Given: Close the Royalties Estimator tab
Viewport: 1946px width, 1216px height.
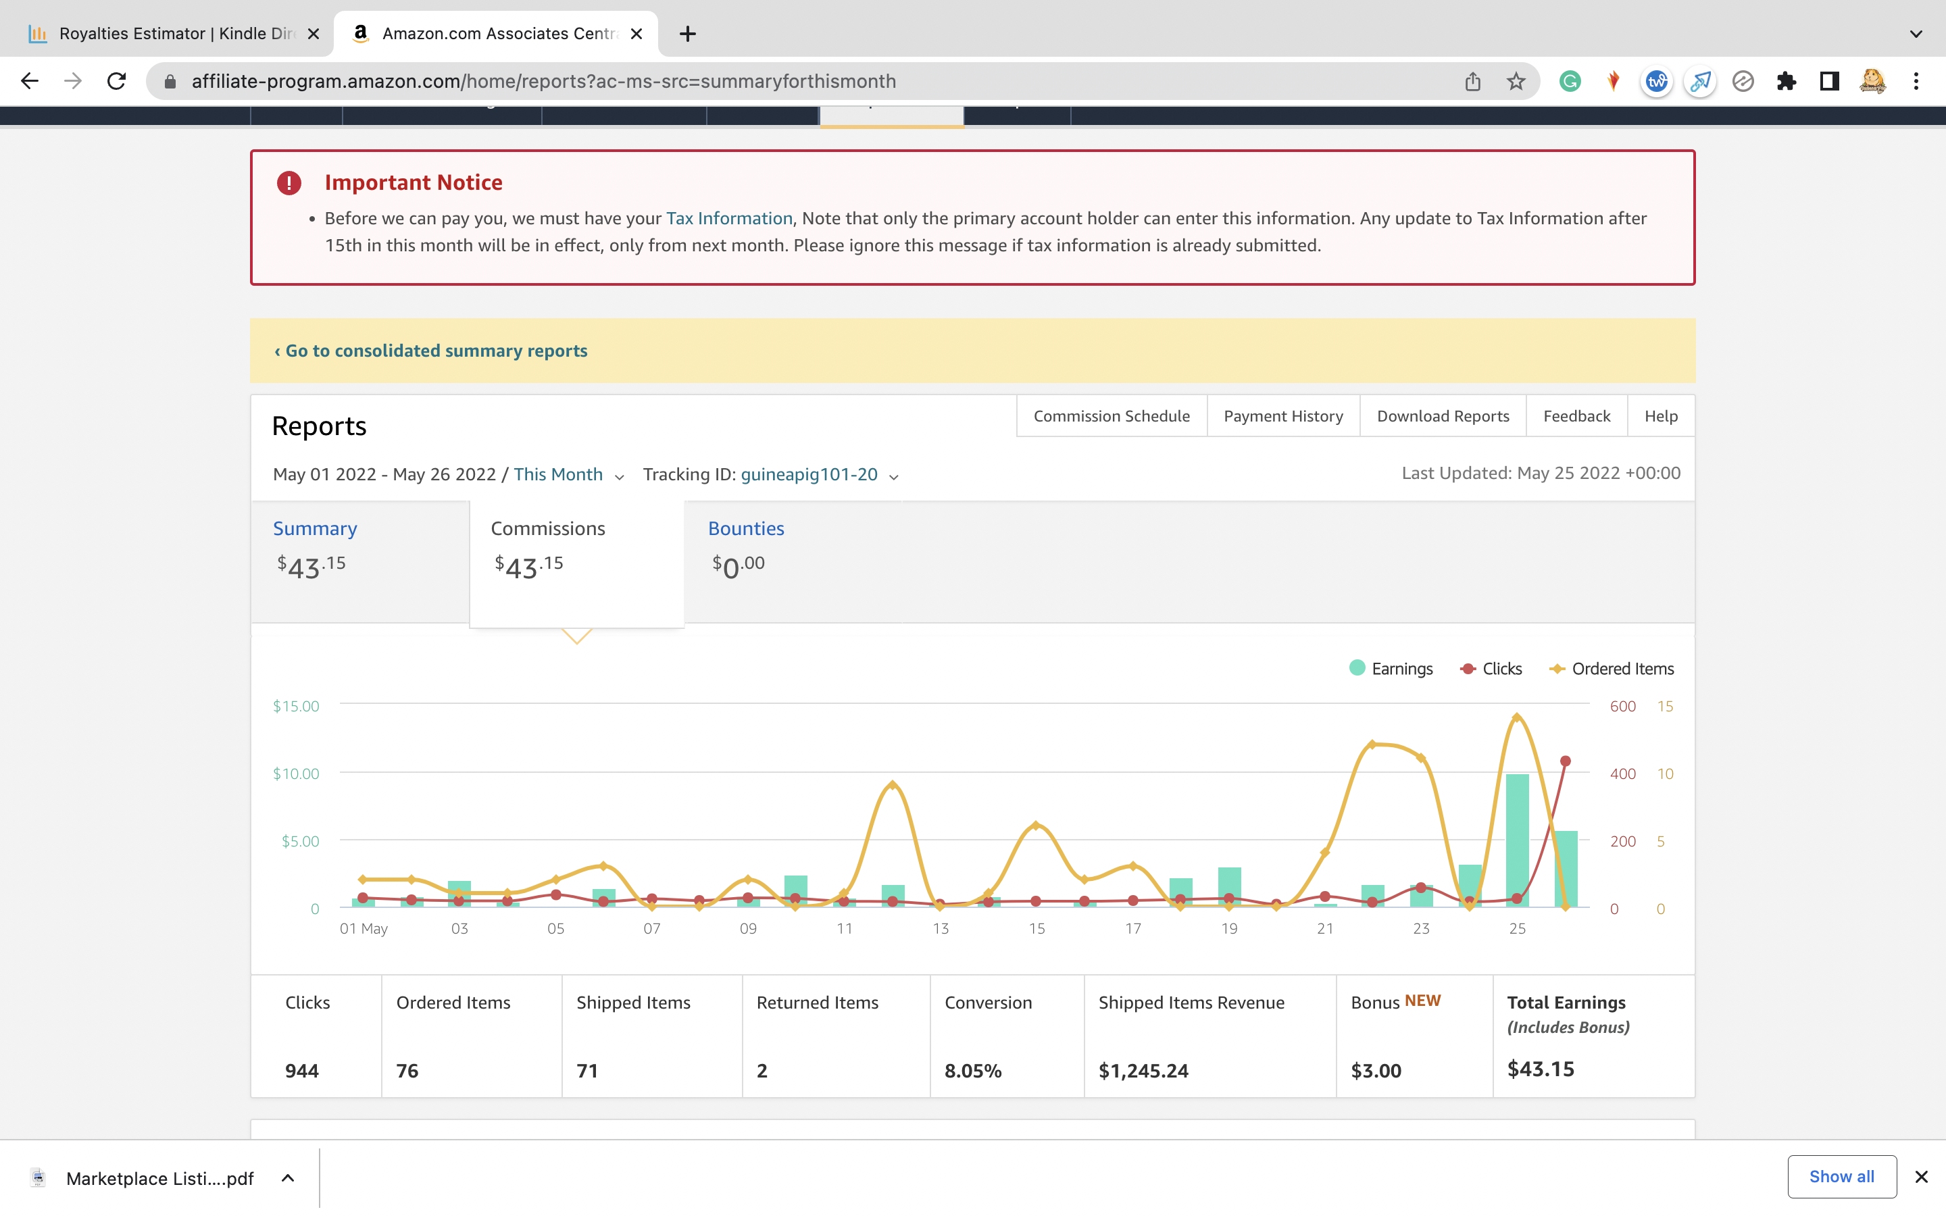Looking at the screenshot, I should tap(314, 34).
